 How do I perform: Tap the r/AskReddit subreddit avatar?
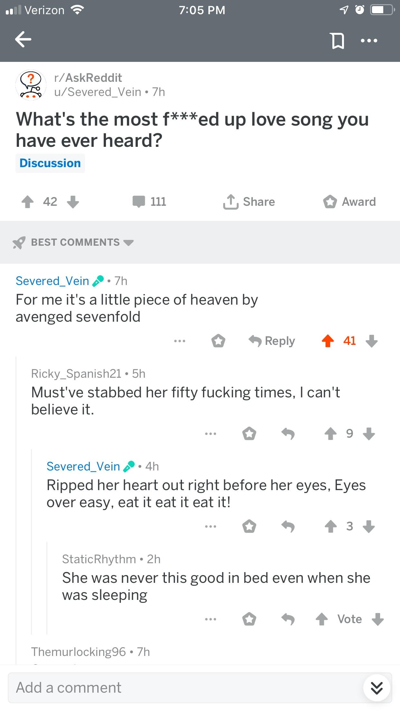(31, 85)
